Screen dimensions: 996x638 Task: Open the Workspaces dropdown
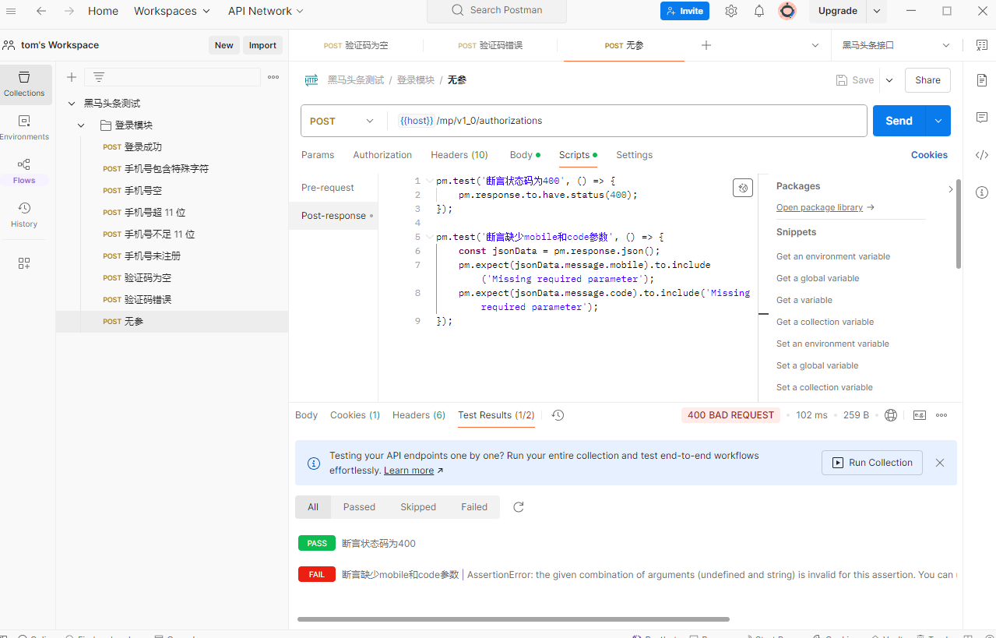[172, 11]
